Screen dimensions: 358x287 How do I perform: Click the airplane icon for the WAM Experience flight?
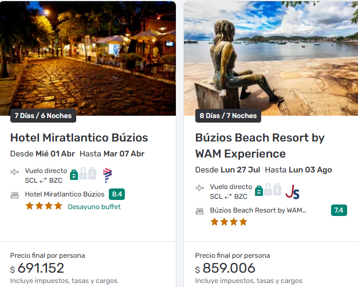point(200,187)
